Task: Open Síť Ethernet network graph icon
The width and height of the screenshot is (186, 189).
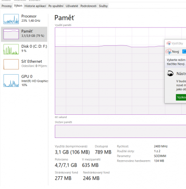Action: pos(11,64)
